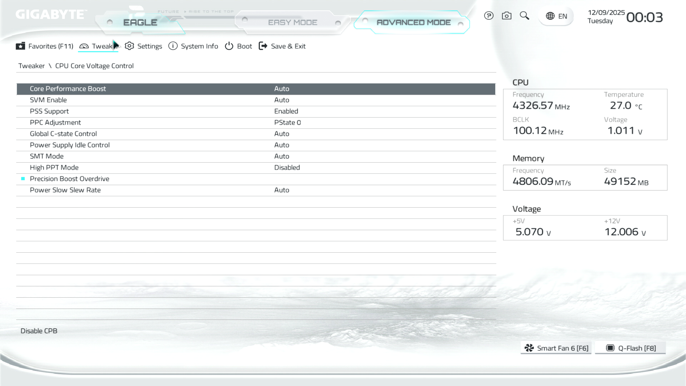Click the Settings gear icon
The width and height of the screenshot is (686, 386).
pyautogui.click(x=129, y=46)
